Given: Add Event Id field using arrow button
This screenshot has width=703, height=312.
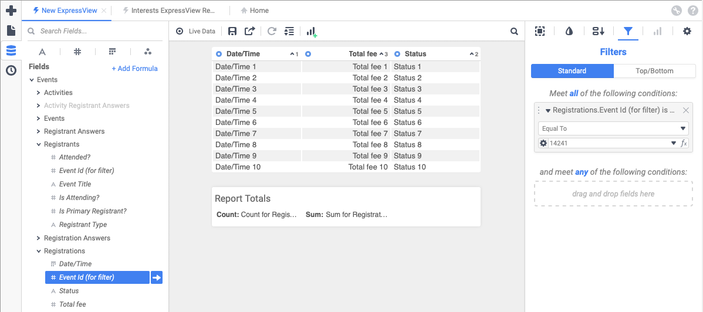Looking at the screenshot, I should coord(157,277).
